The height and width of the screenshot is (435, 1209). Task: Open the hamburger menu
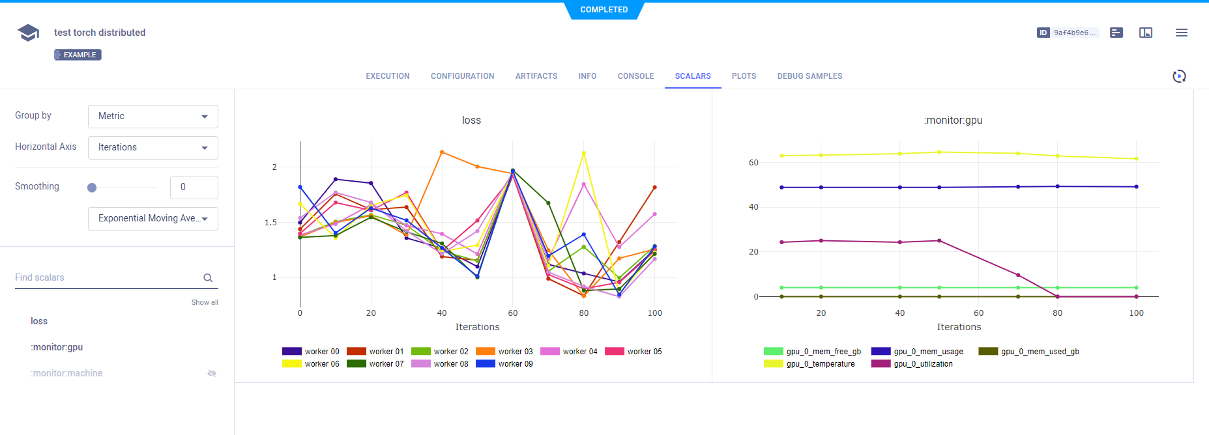click(1181, 33)
